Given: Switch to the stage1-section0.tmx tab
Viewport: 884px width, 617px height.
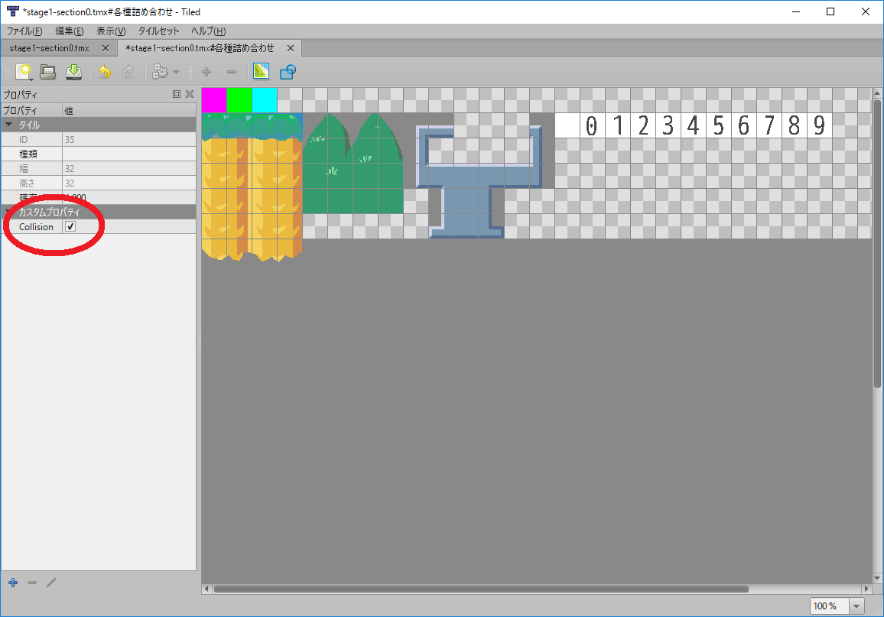Looking at the screenshot, I should coord(50,47).
